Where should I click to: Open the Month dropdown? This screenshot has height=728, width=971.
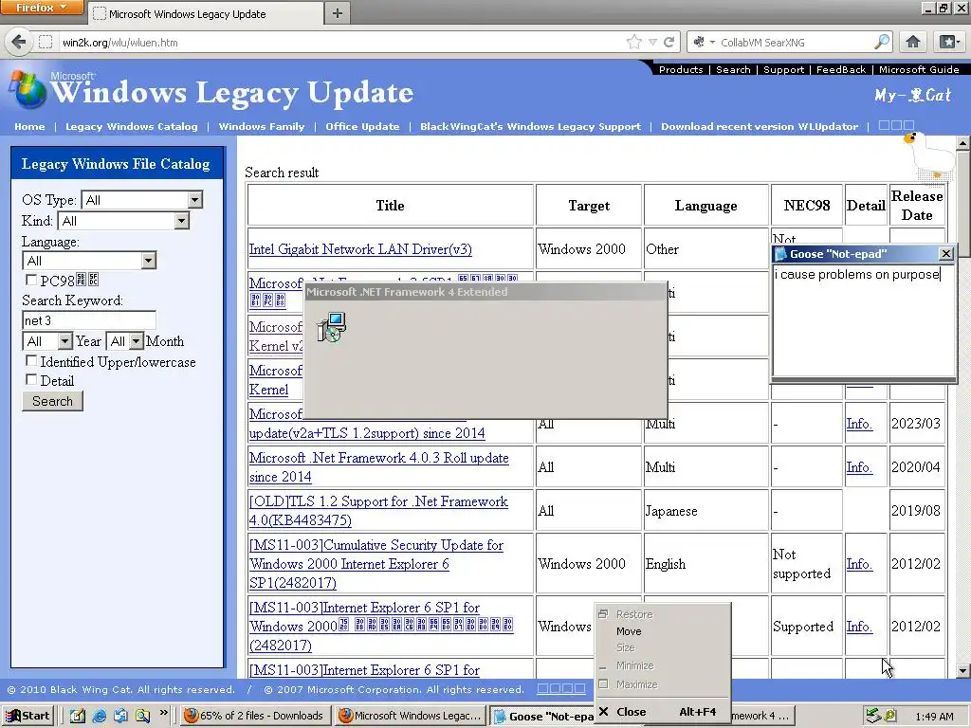coord(124,341)
